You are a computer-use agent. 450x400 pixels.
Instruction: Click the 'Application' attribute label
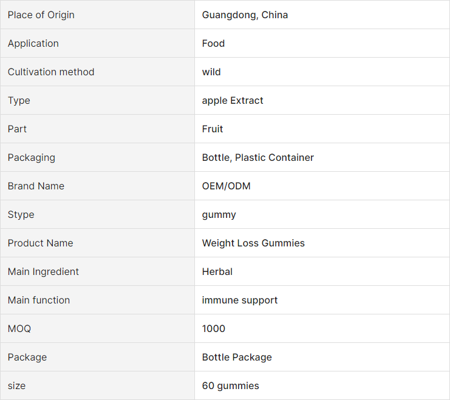coord(33,43)
